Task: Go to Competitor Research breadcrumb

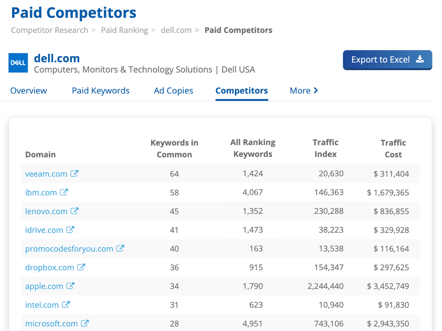Action: click(49, 30)
